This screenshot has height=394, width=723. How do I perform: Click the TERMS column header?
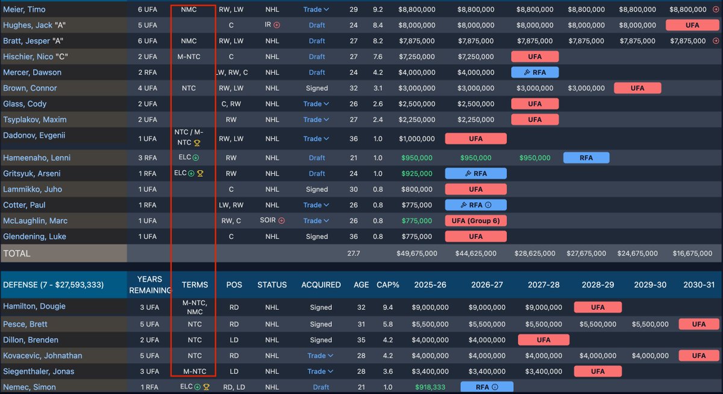pos(195,285)
